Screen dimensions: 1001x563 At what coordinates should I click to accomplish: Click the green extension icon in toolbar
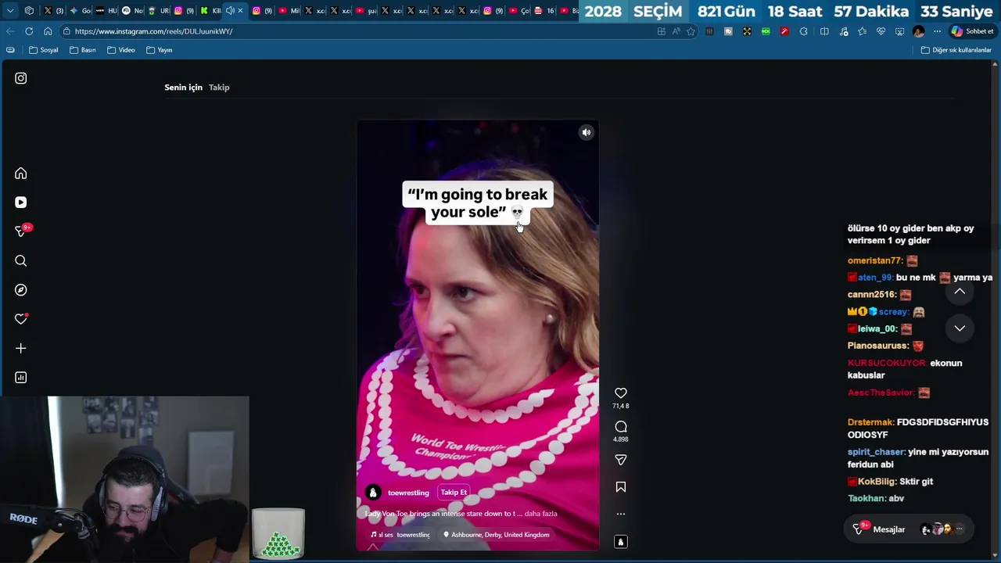pyautogui.click(x=766, y=31)
